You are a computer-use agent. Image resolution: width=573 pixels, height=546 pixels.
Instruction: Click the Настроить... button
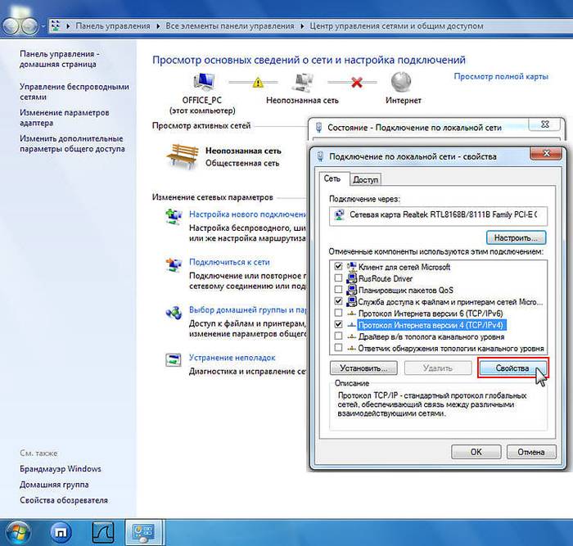tap(516, 238)
